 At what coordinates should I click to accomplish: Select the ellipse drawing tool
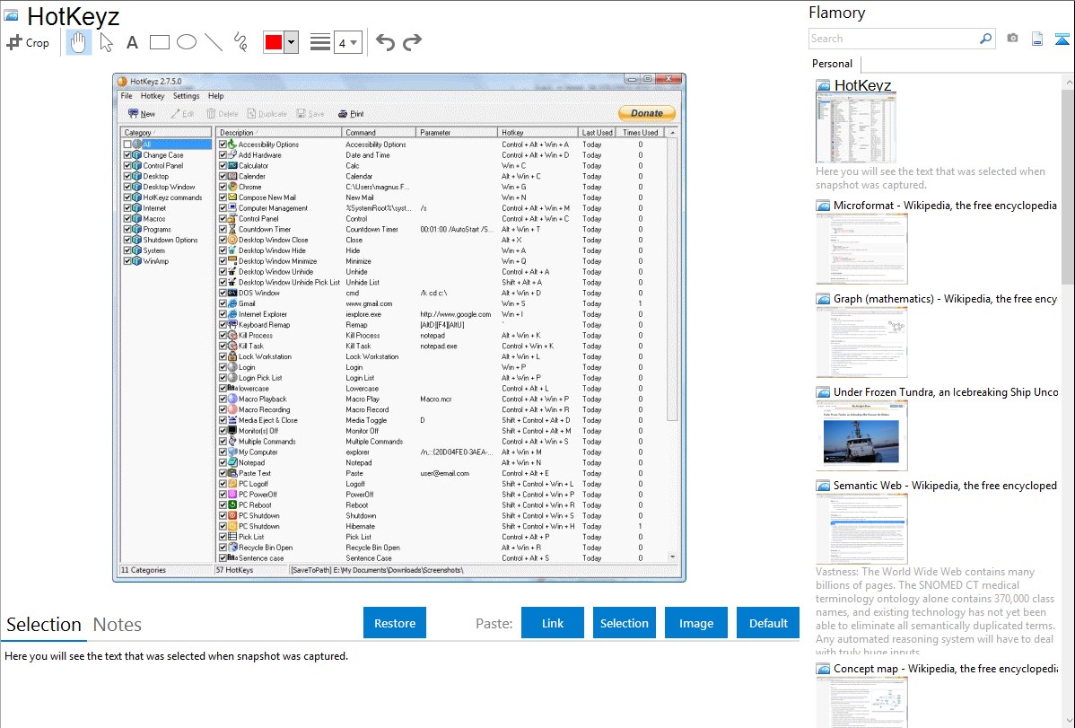click(x=187, y=42)
